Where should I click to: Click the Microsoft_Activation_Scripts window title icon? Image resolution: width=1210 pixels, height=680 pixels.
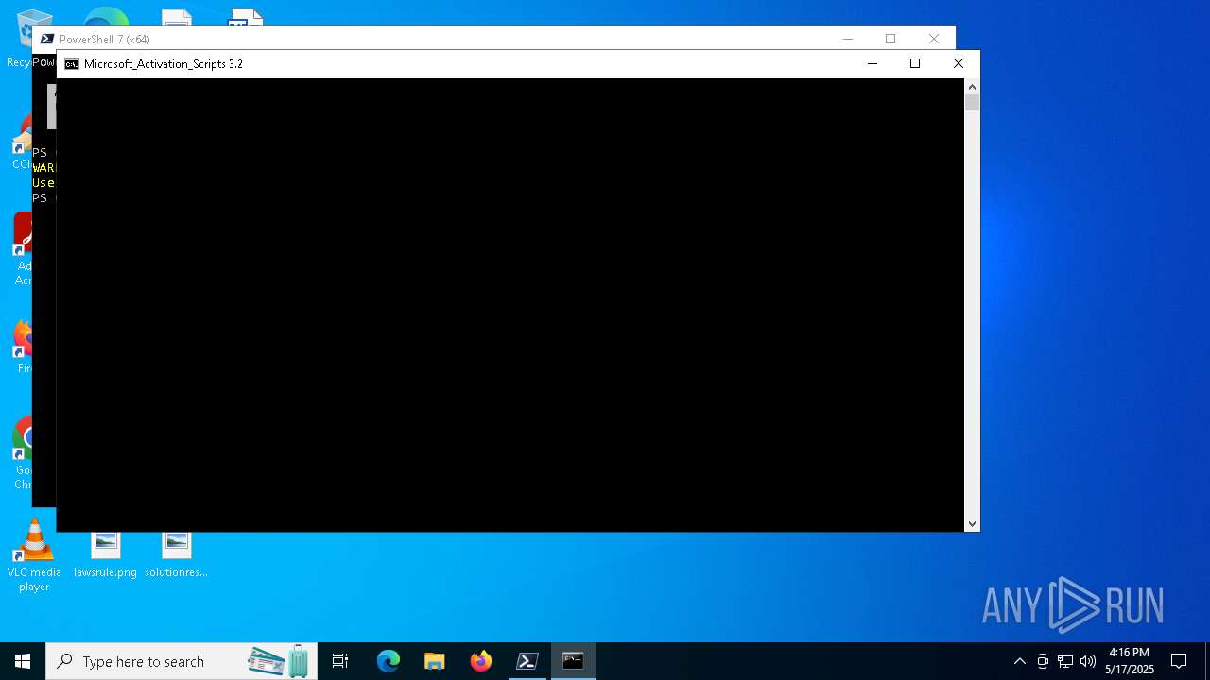pos(72,64)
